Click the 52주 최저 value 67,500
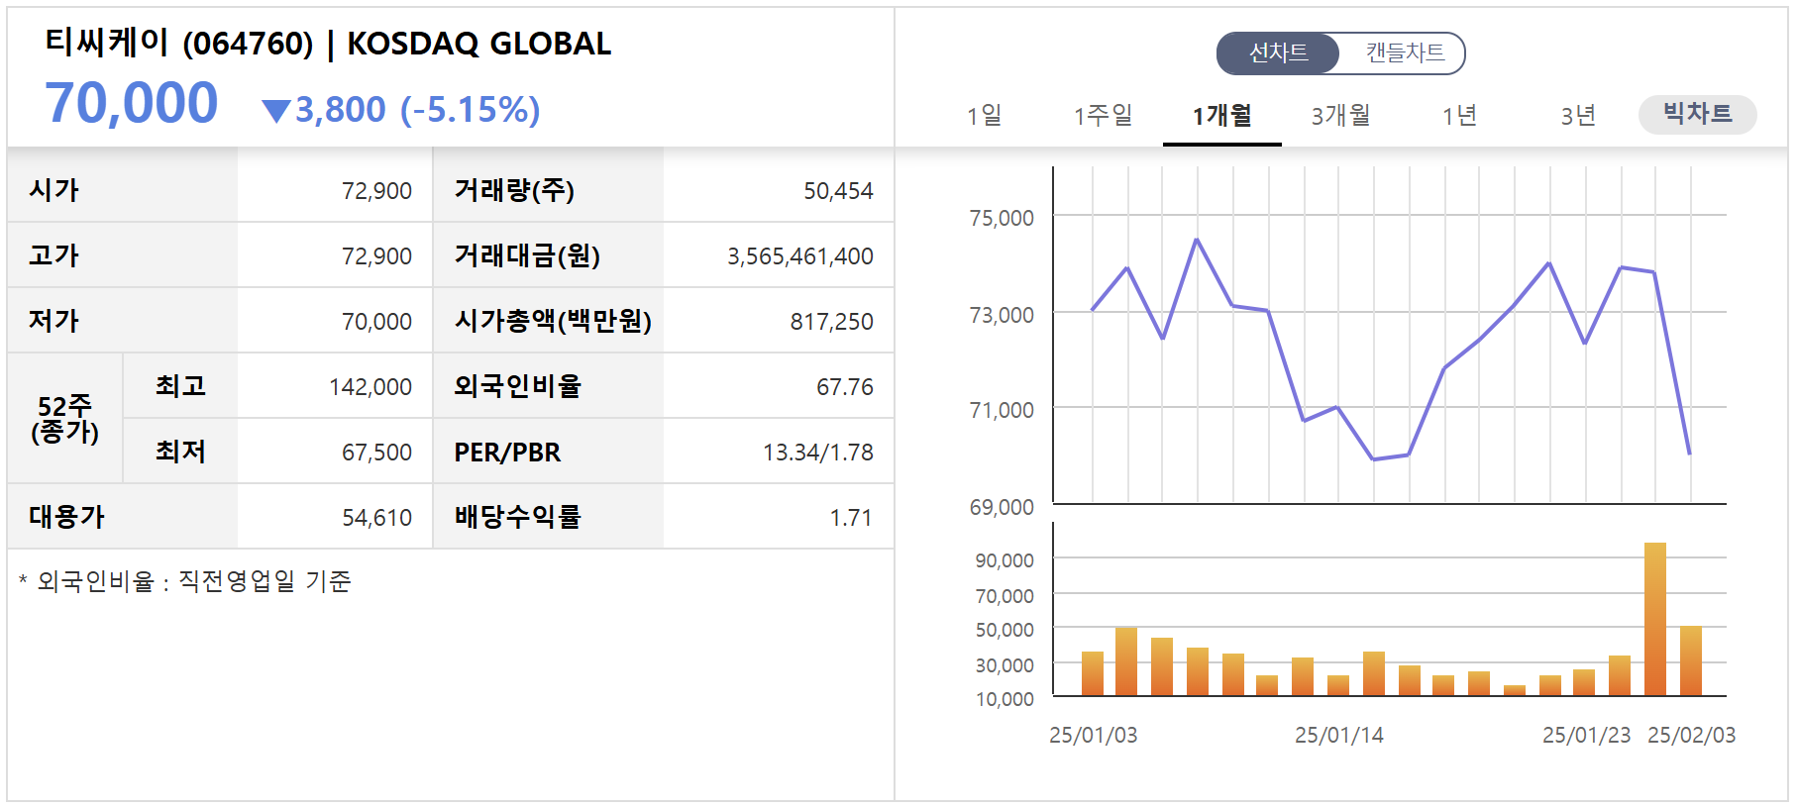This screenshot has width=1798, height=808. 376,453
